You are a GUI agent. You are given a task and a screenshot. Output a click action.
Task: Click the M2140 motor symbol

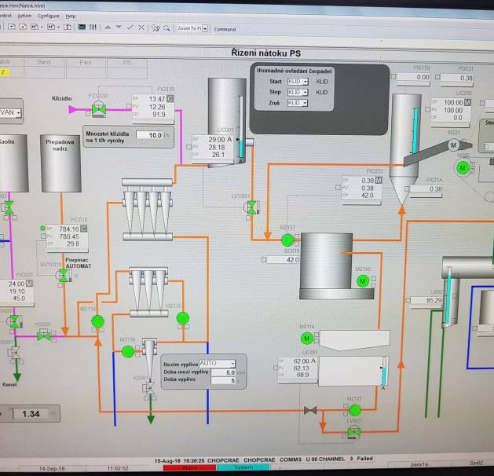[x=363, y=280]
